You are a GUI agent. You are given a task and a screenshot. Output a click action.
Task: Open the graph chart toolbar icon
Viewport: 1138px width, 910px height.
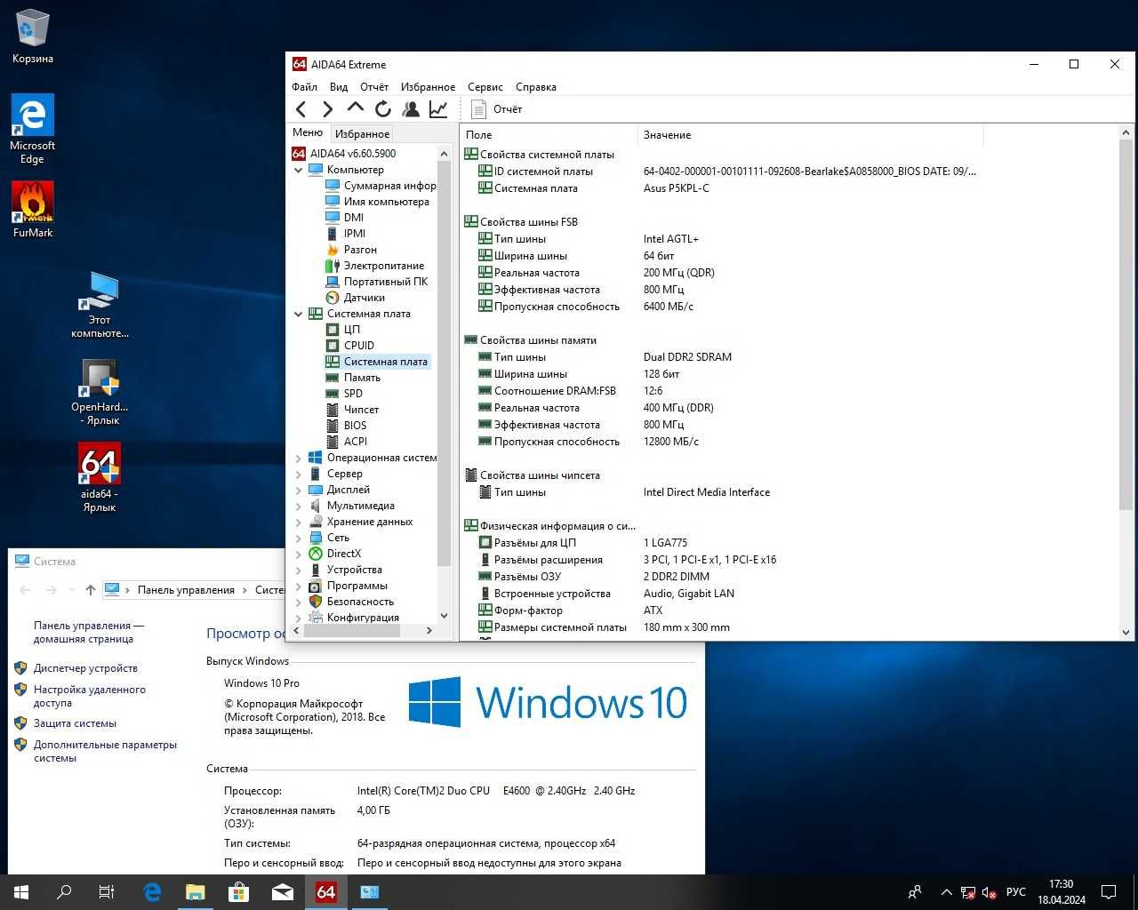[438, 109]
